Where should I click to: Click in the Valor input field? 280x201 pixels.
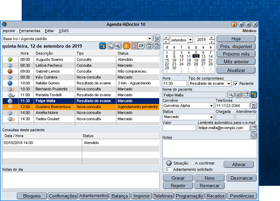tap(179, 128)
